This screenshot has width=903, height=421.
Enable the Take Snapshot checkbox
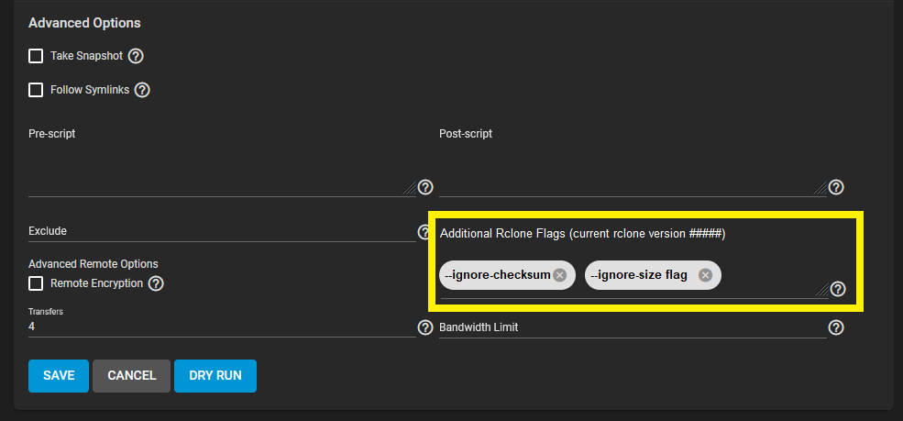36,56
